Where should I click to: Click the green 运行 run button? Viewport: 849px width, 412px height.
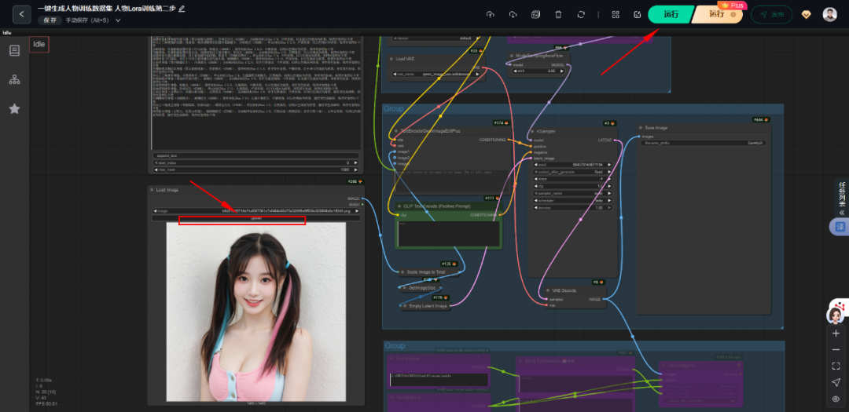[x=671, y=15]
